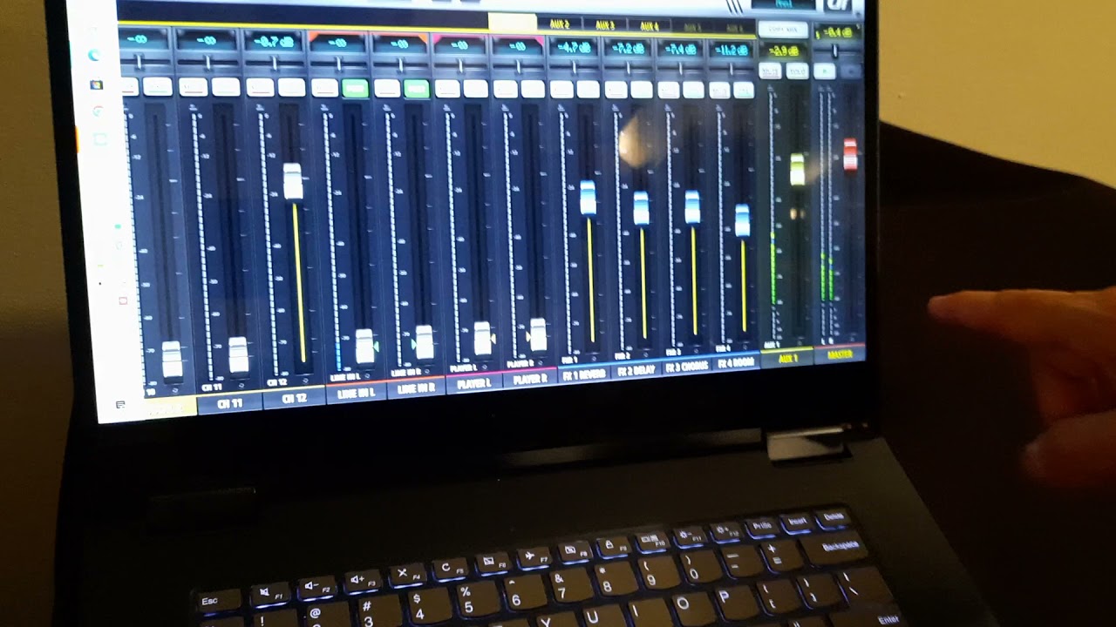Click the PLAYER L fader cap
This screenshot has height=627, width=1116.
coord(482,338)
